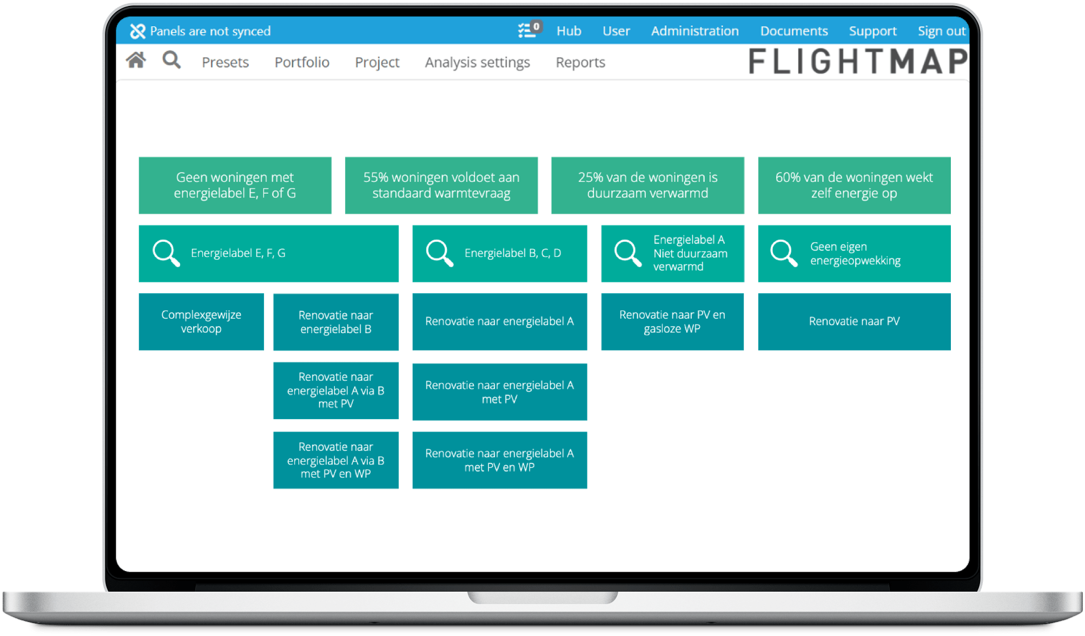Click the 'Complexgewijze verkoop' tile

(x=201, y=321)
